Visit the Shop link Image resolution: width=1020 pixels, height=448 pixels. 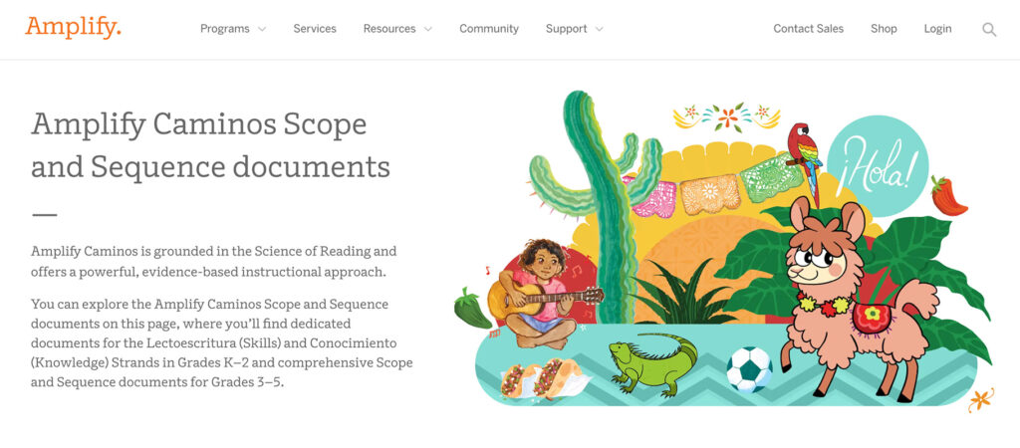click(x=885, y=29)
